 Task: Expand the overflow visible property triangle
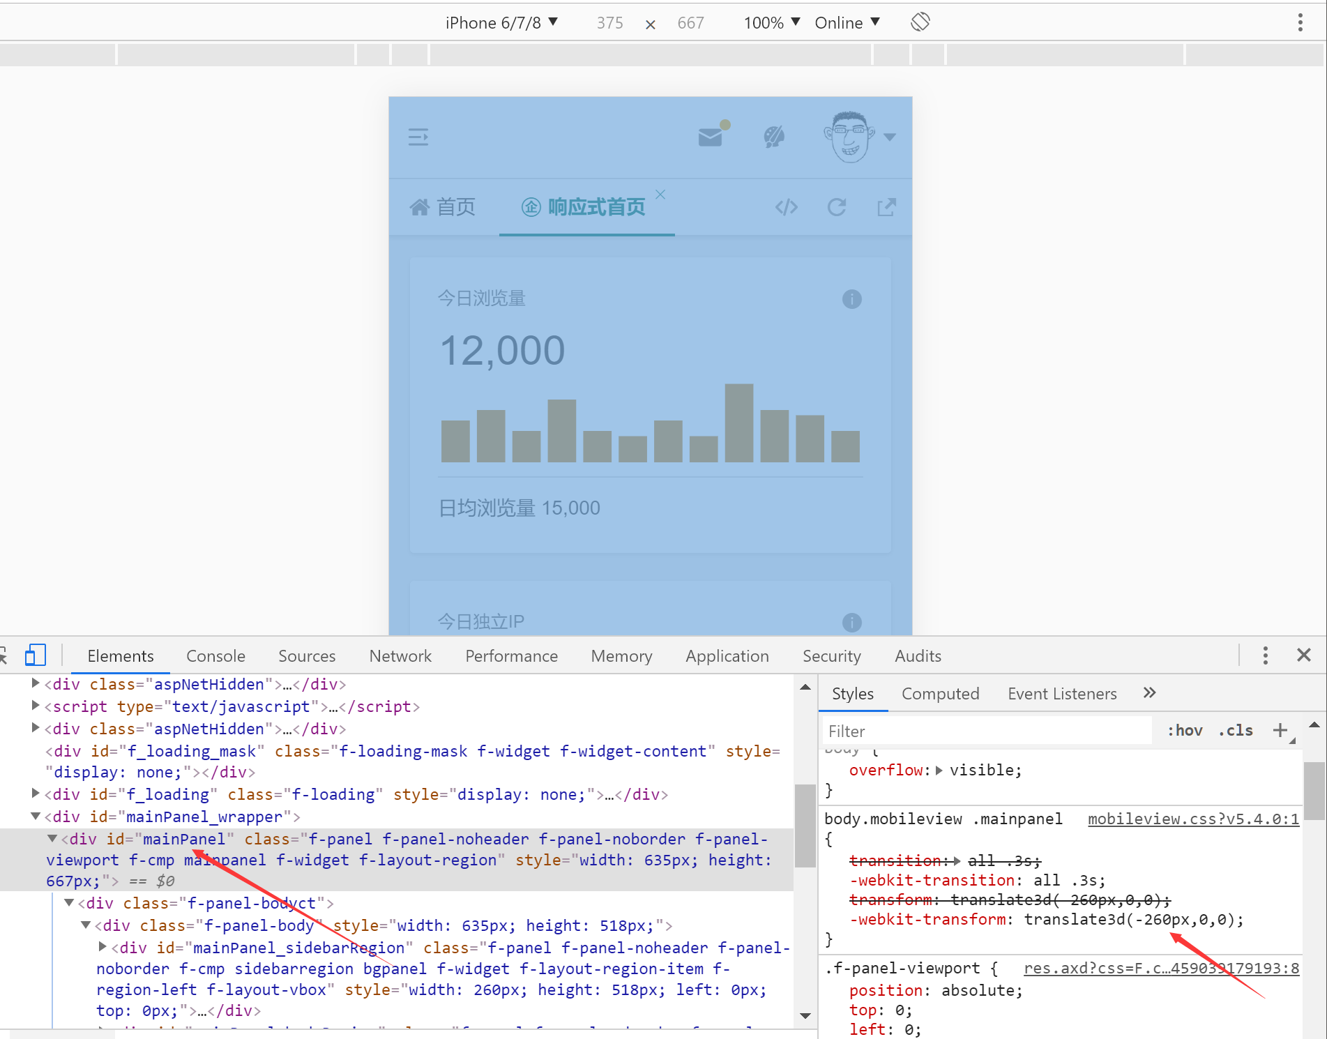pyautogui.click(x=939, y=771)
